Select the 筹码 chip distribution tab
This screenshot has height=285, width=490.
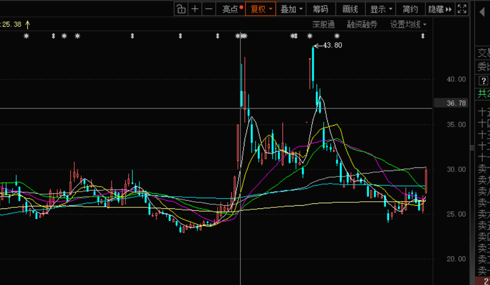[320, 9]
